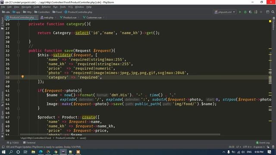Click the cdn breadcrumb in navigation bar
This screenshot has height=155, width=276.
point(6,12)
